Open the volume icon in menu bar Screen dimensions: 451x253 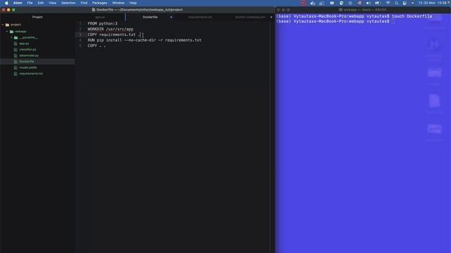(368, 3)
